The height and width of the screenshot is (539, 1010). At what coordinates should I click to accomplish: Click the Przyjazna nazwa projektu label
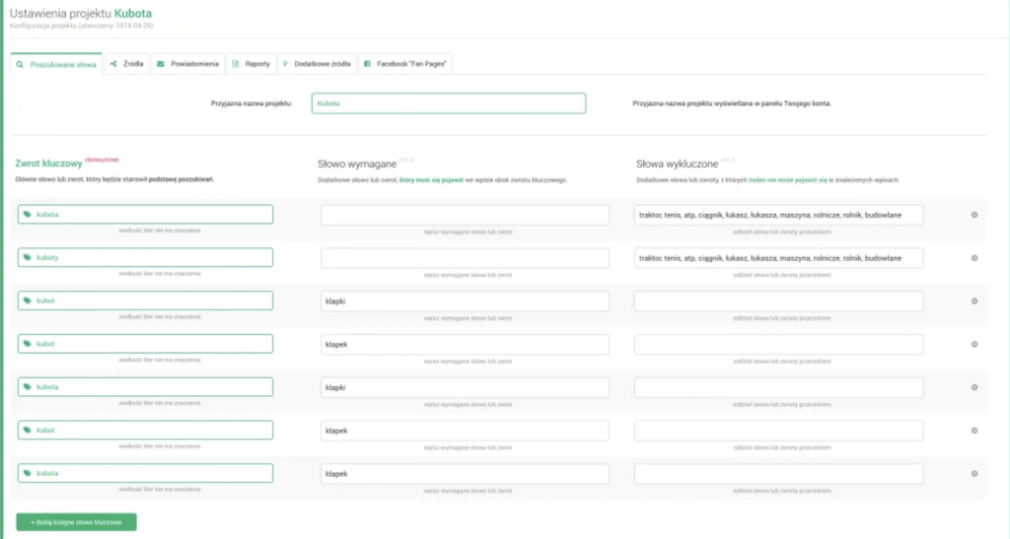[x=252, y=102]
